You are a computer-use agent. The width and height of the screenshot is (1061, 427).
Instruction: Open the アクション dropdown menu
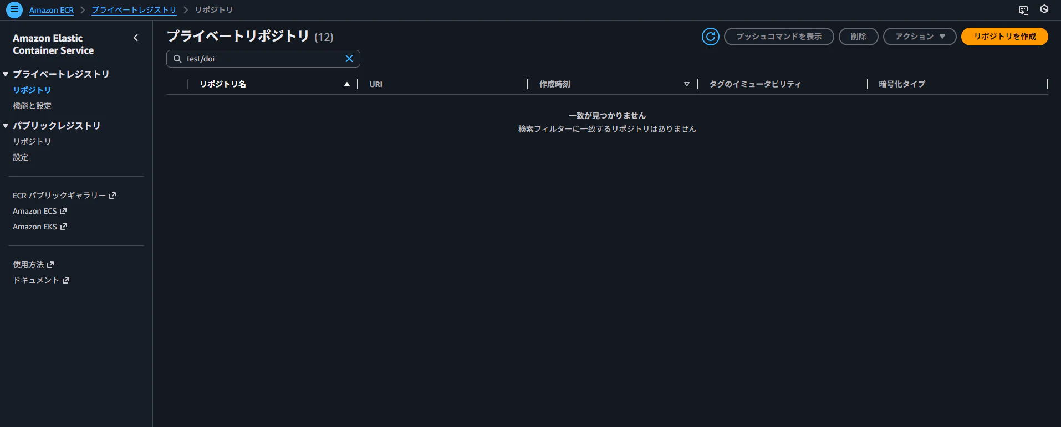coord(920,37)
